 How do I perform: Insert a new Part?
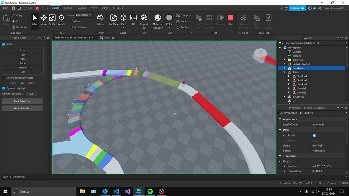[123, 19]
